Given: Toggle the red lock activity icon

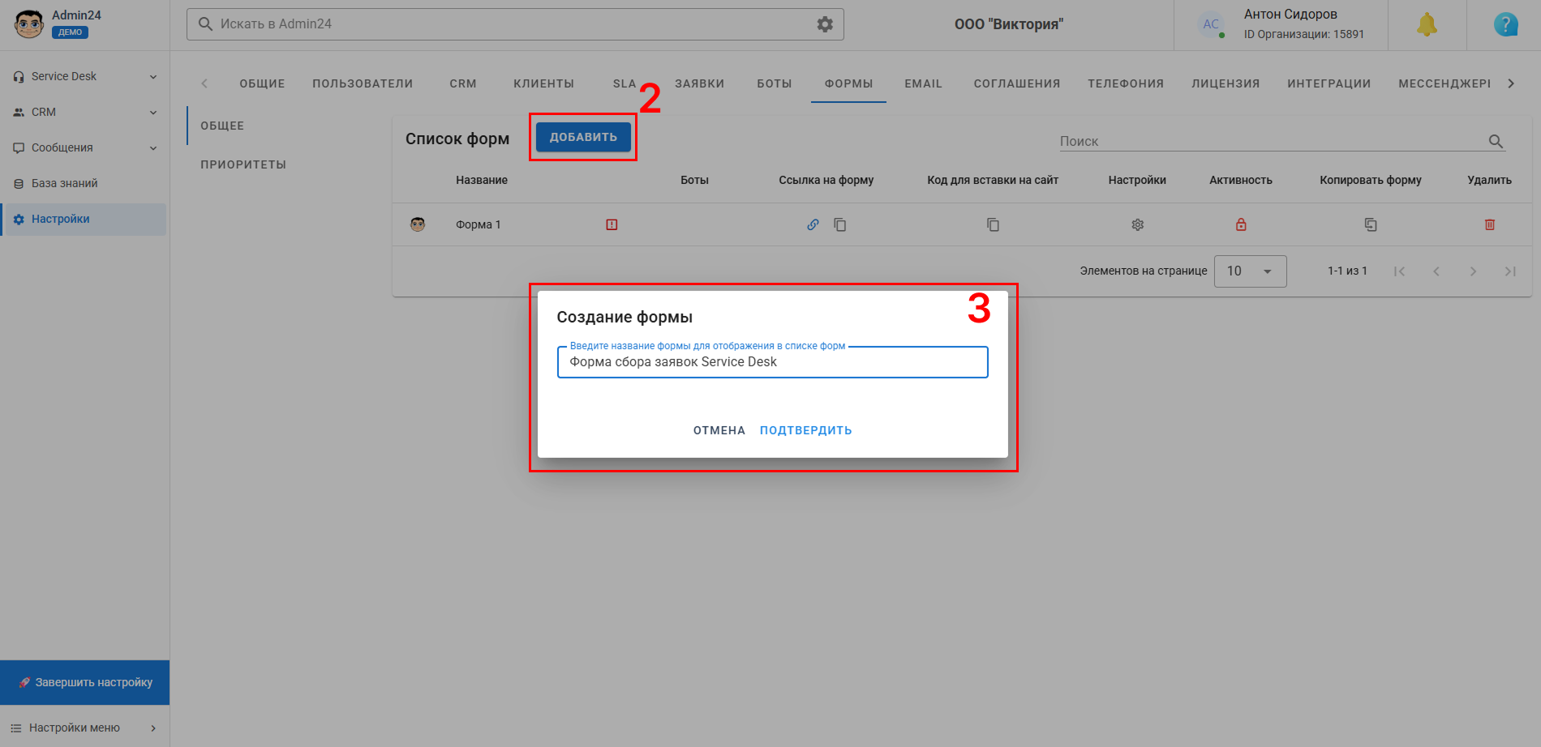Looking at the screenshot, I should [1241, 224].
